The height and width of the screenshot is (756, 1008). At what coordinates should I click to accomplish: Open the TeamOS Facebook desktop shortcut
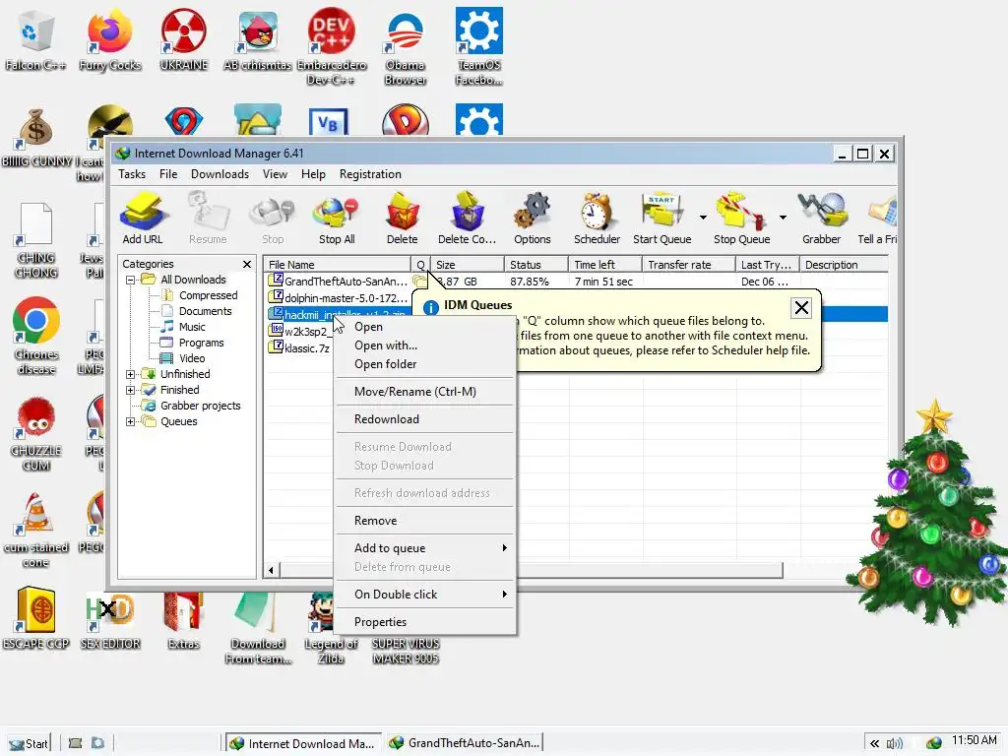point(479,46)
